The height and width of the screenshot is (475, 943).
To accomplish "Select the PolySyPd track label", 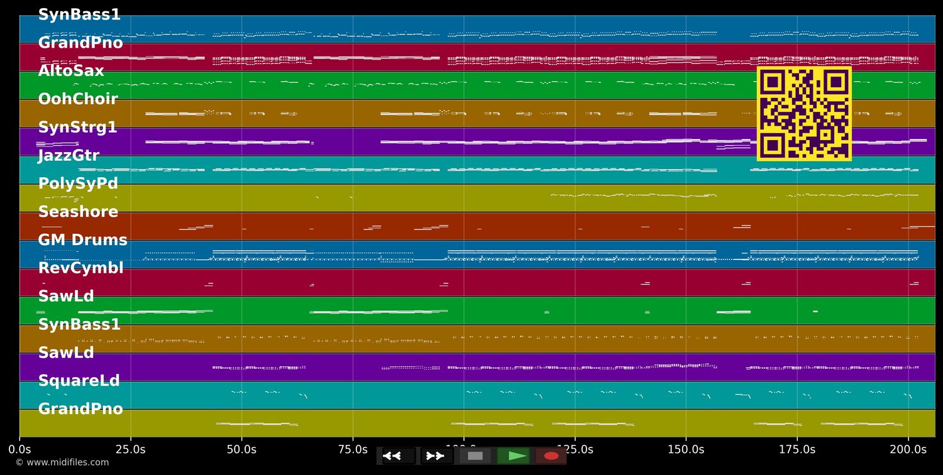I will click(x=78, y=183).
